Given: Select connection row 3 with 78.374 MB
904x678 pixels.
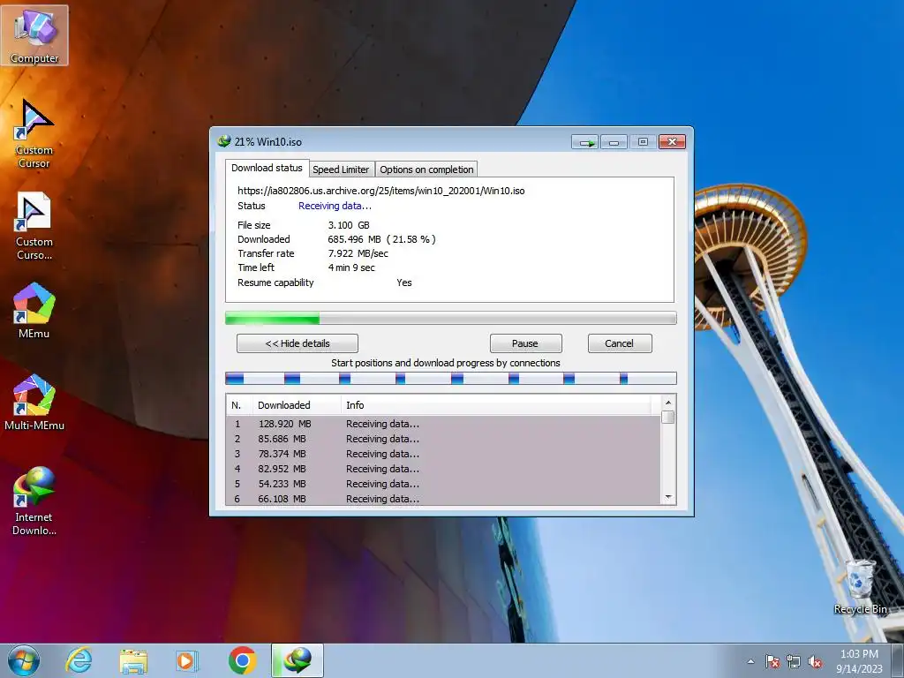Looking at the screenshot, I should click(443, 454).
